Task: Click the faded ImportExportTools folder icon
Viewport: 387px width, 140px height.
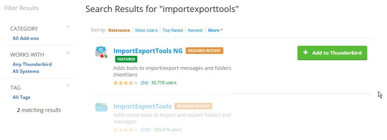Action: click(102, 107)
